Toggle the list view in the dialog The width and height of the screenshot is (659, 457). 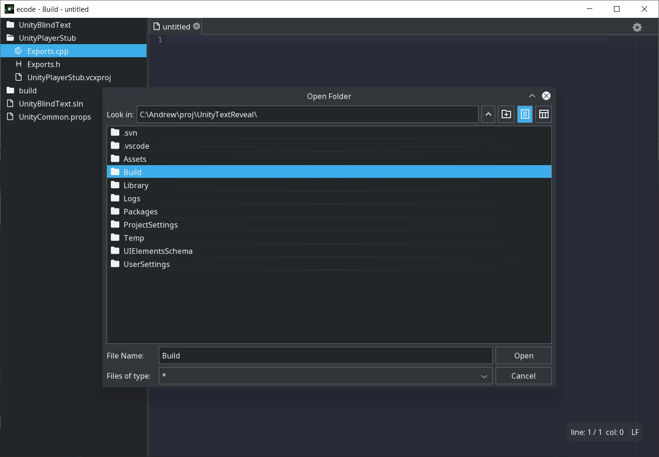tap(525, 114)
